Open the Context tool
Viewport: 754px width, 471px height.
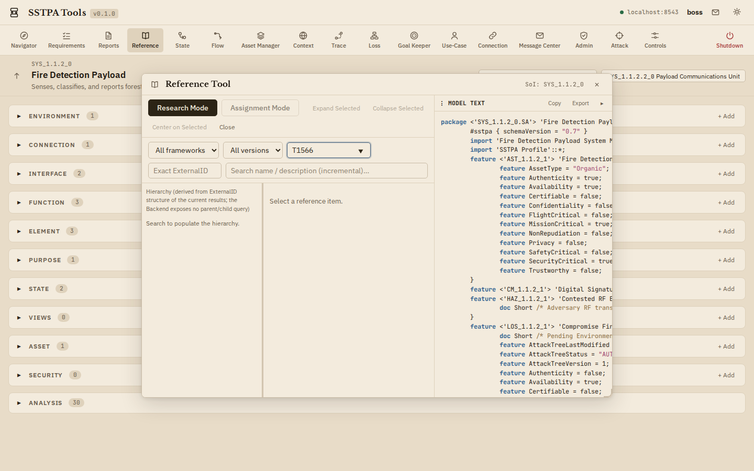[303, 40]
